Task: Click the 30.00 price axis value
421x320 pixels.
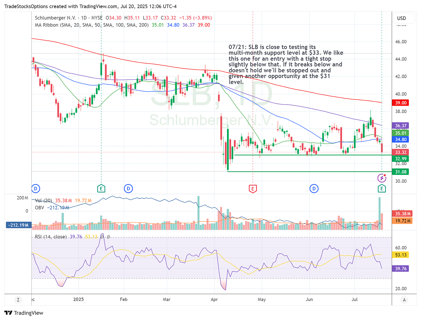Action: [x=401, y=181]
